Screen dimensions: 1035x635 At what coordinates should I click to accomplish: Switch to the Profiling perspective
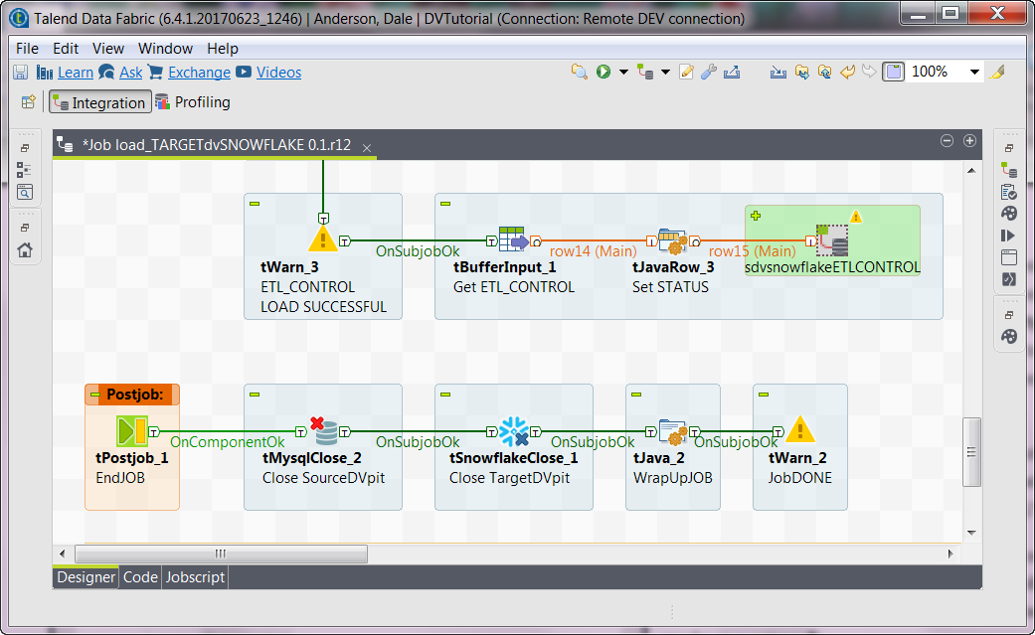pyautogui.click(x=202, y=101)
